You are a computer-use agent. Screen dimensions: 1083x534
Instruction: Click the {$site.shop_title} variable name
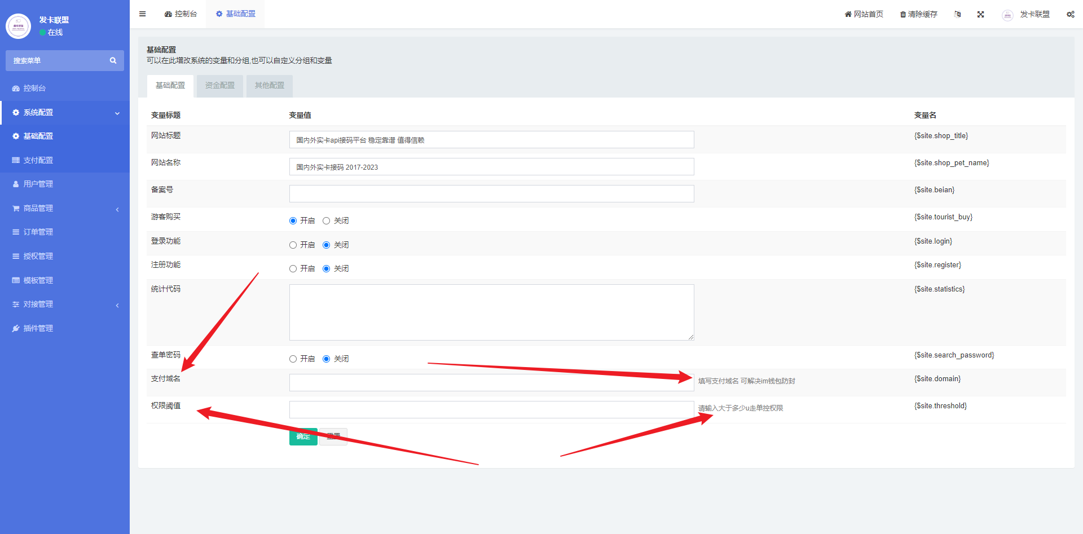[x=941, y=136]
